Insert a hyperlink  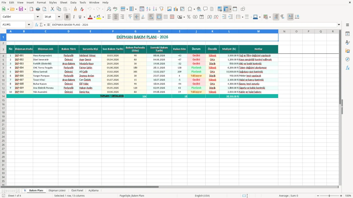[199, 9]
